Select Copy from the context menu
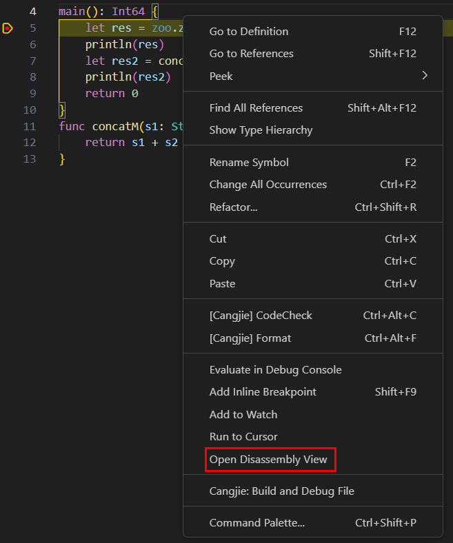The image size is (453, 543). tap(222, 261)
